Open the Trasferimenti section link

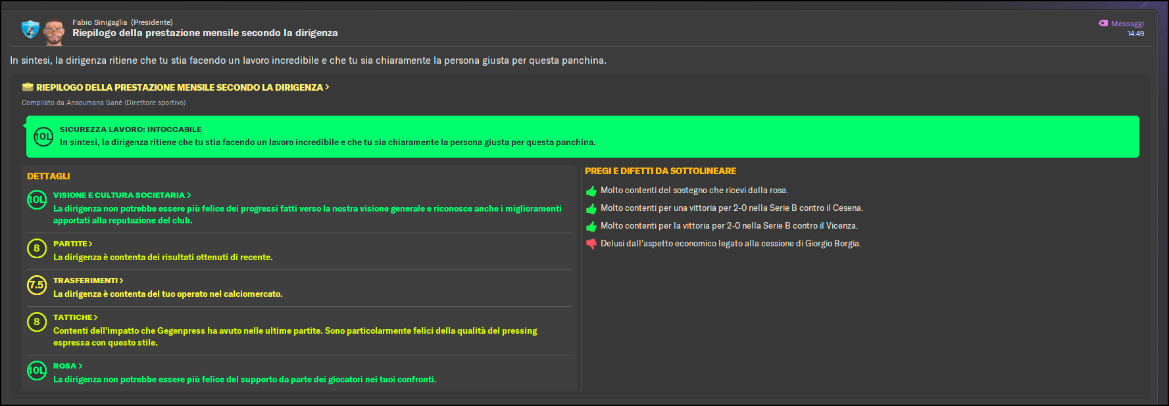click(x=88, y=281)
